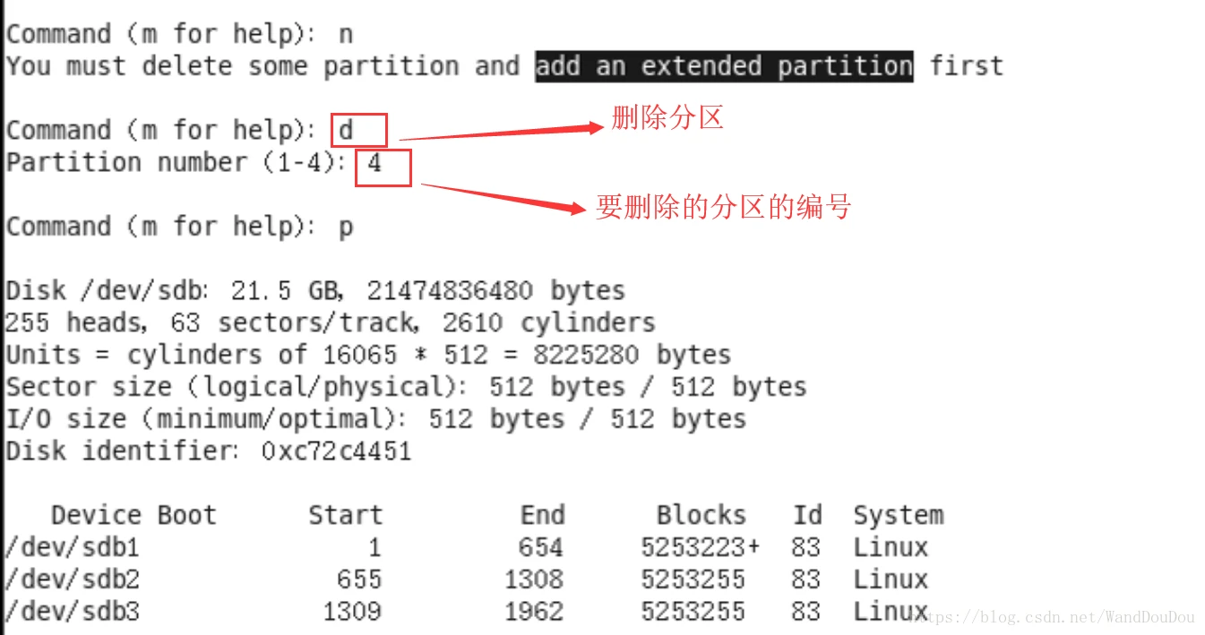Click the highlighted 'add an extended partition' text
1205x635 pixels.
(x=724, y=66)
